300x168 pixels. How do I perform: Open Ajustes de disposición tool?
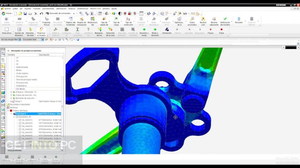pos(19,32)
